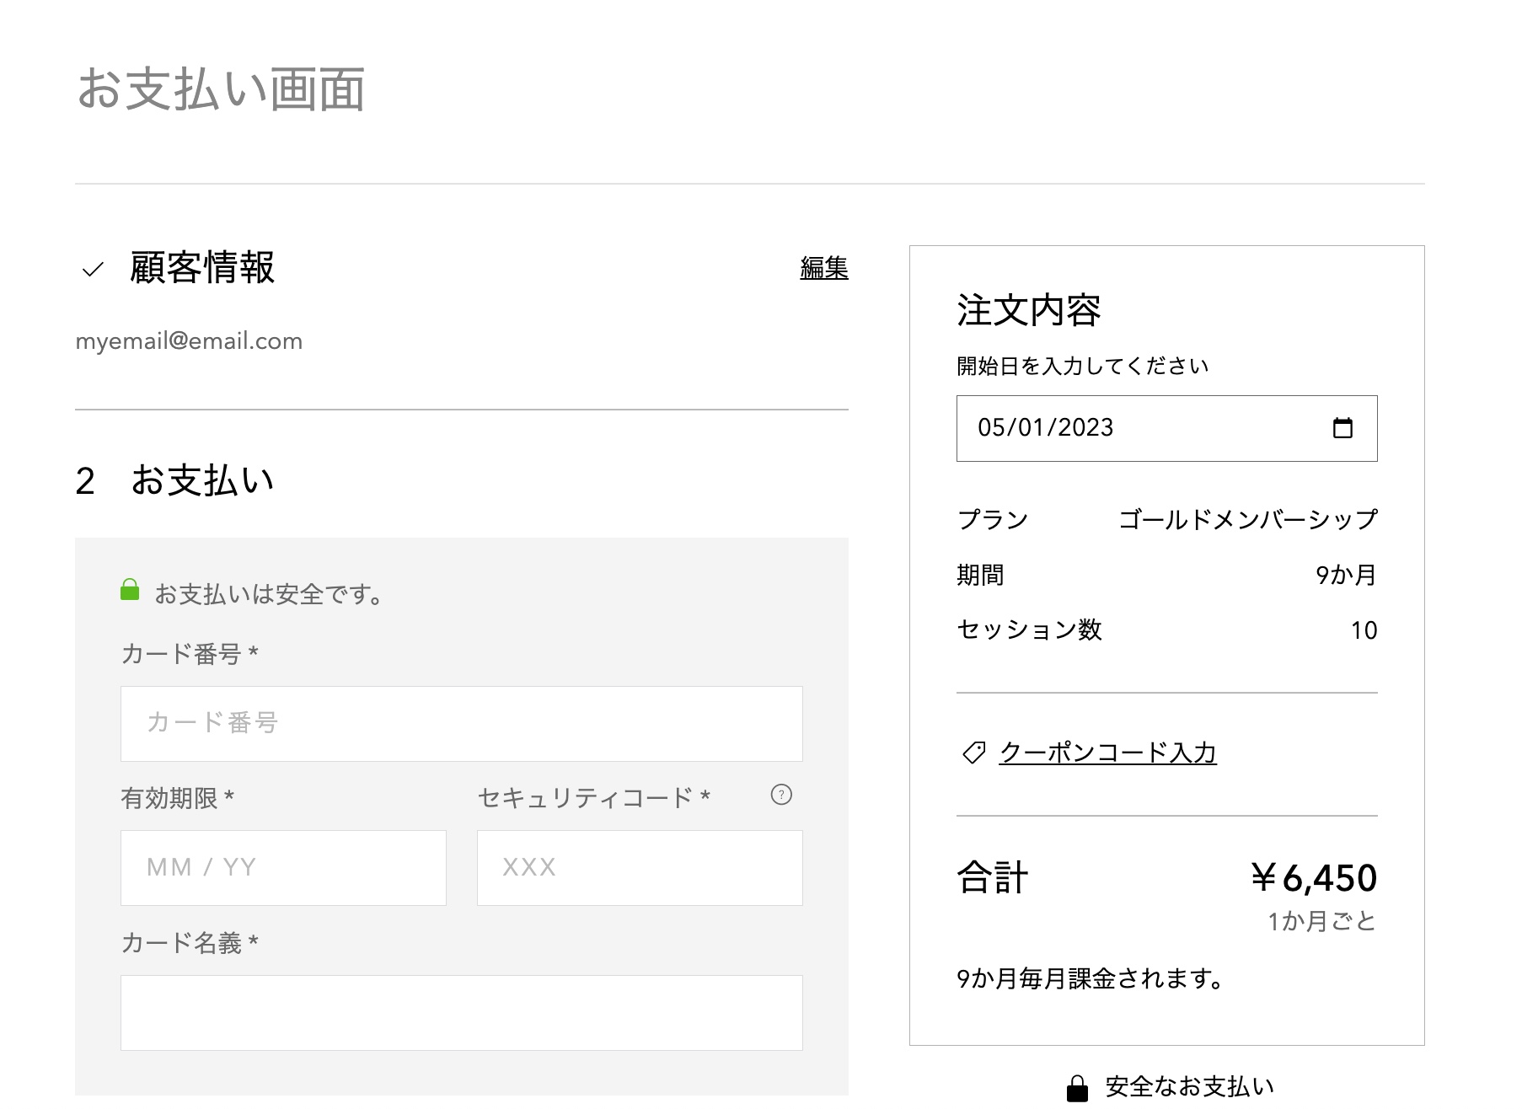Viewport: 1522px width, 1109px height.
Task: Click the ゴールドメンバーシップ plan value
Action: pos(1248,519)
